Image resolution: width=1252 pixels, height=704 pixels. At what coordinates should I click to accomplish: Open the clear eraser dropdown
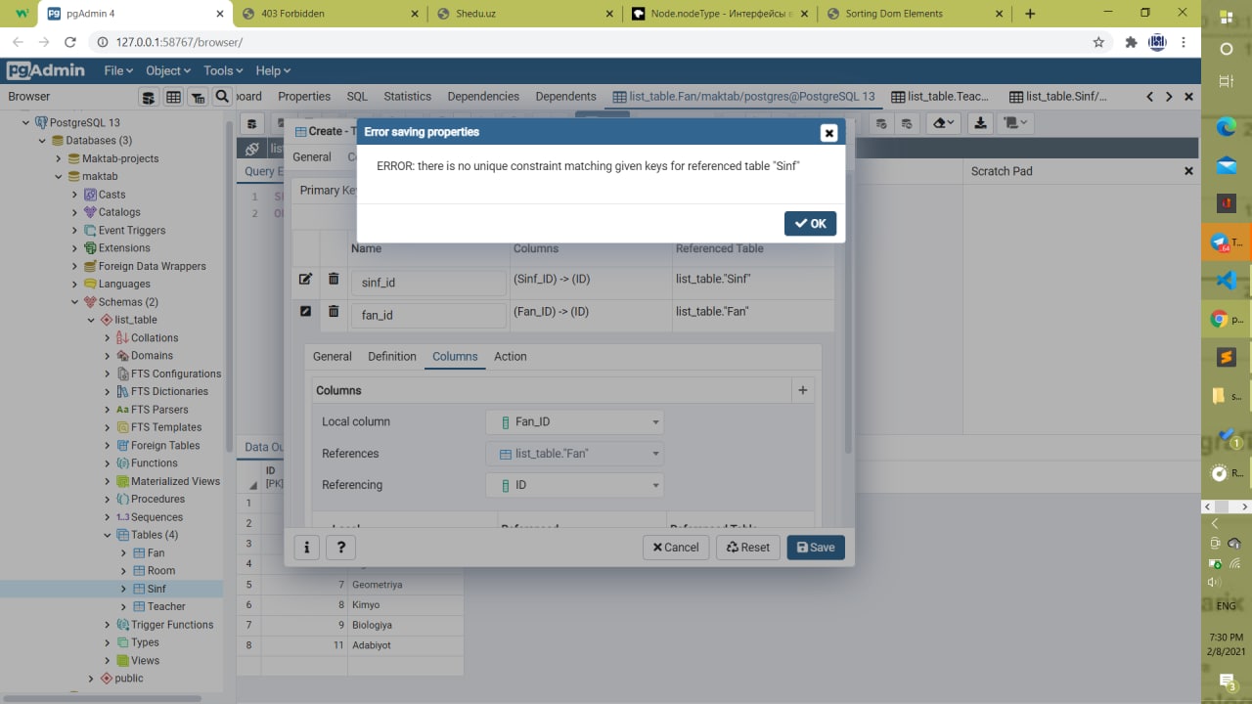943,124
